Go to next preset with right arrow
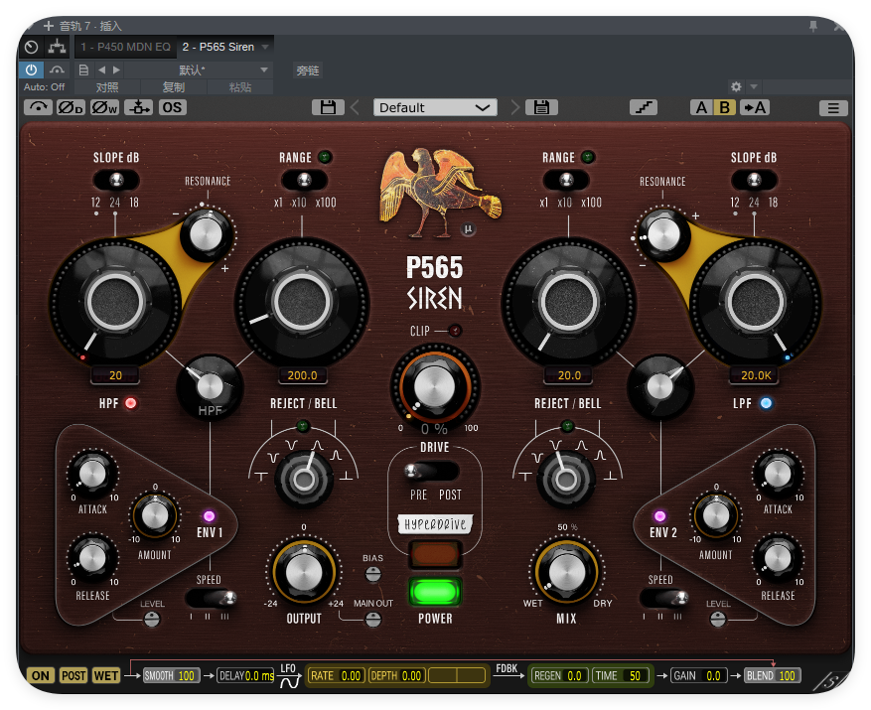Viewport: 871px width, 710px height. pos(116,70)
